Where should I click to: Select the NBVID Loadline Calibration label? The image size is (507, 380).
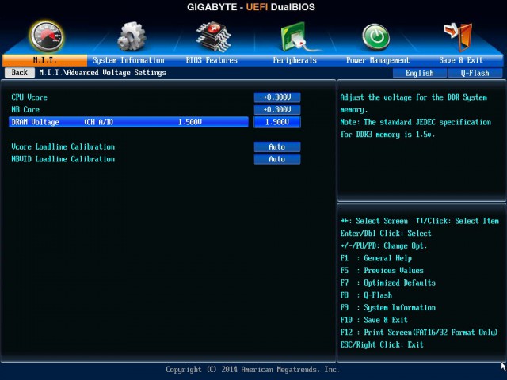[x=63, y=159]
